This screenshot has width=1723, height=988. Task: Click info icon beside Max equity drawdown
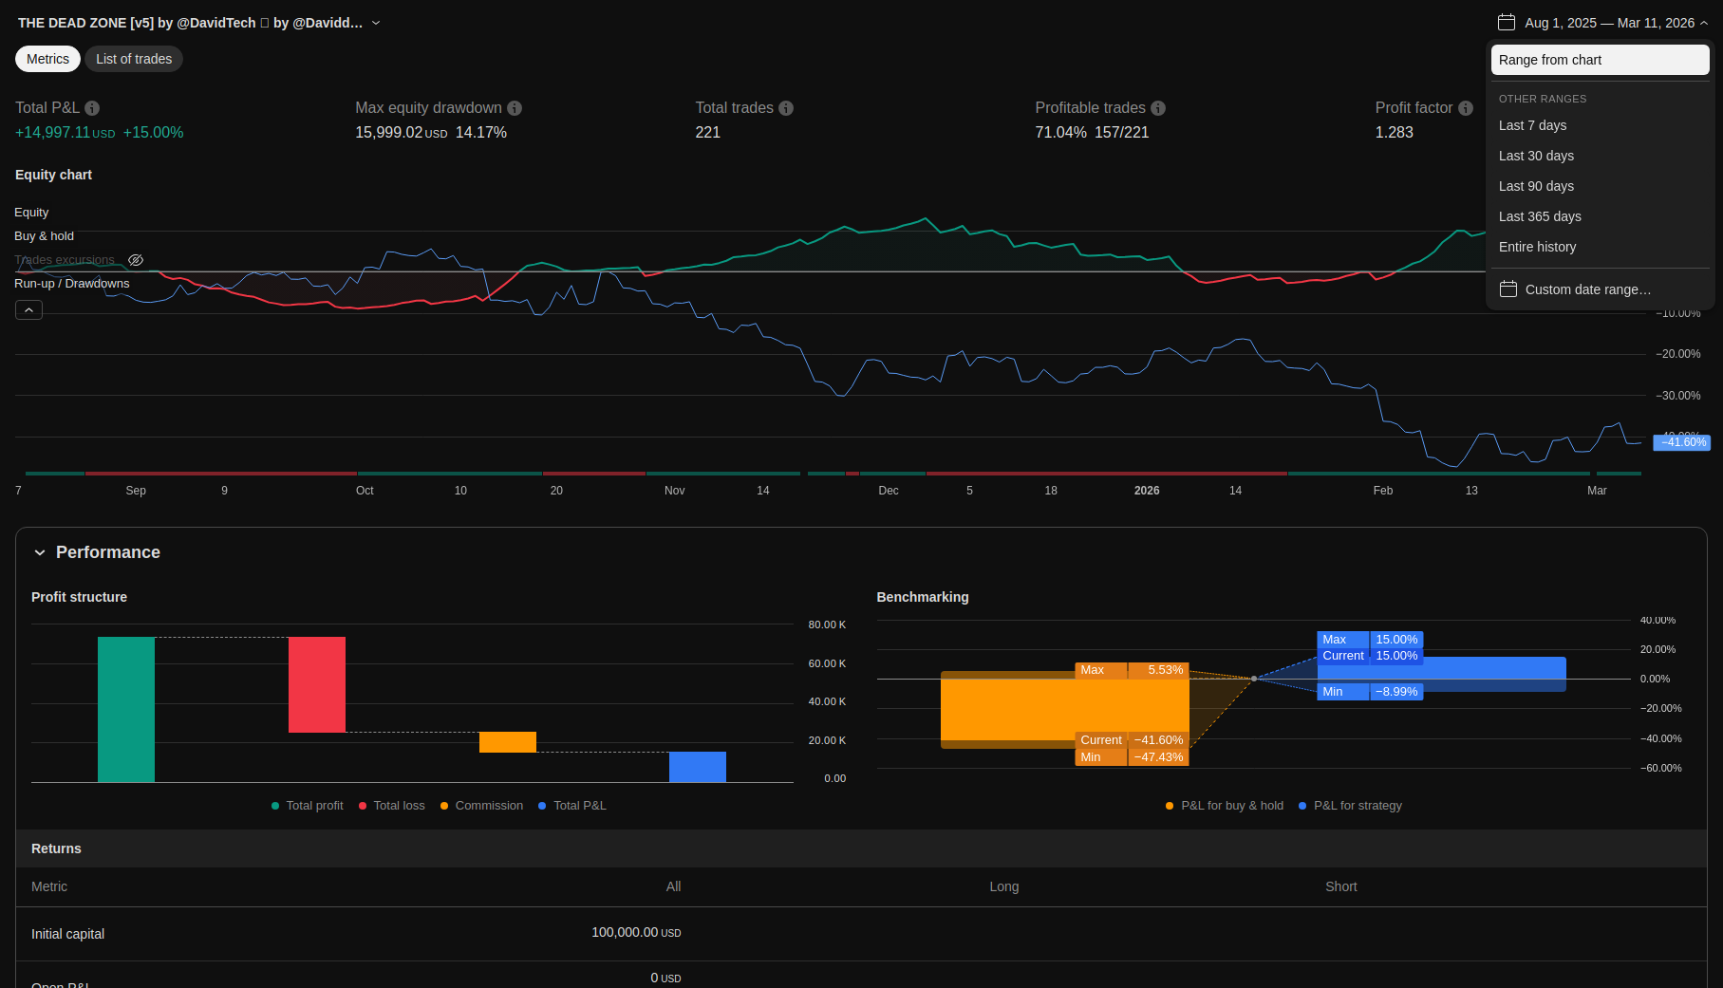(515, 108)
